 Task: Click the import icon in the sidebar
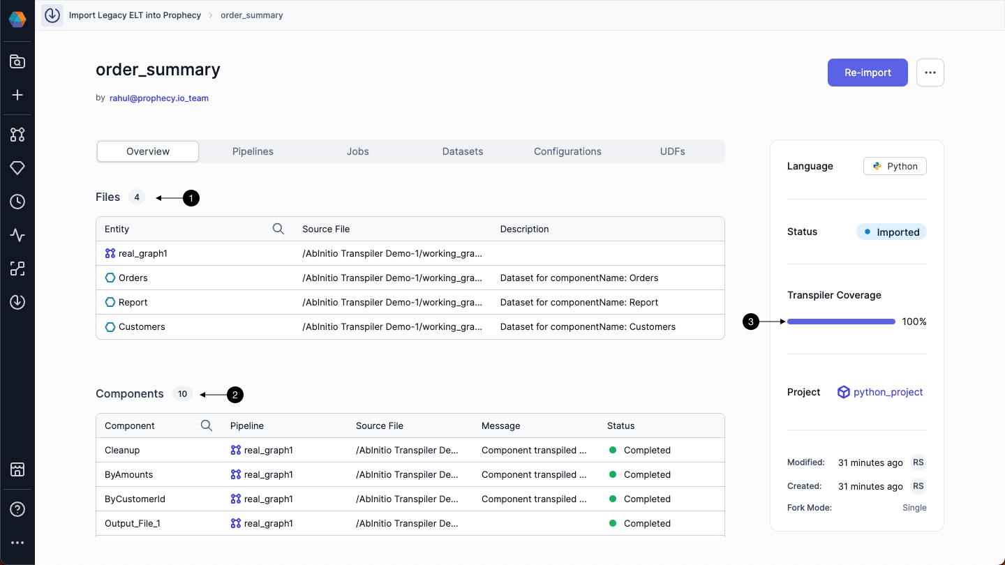(x=17, y=302)
